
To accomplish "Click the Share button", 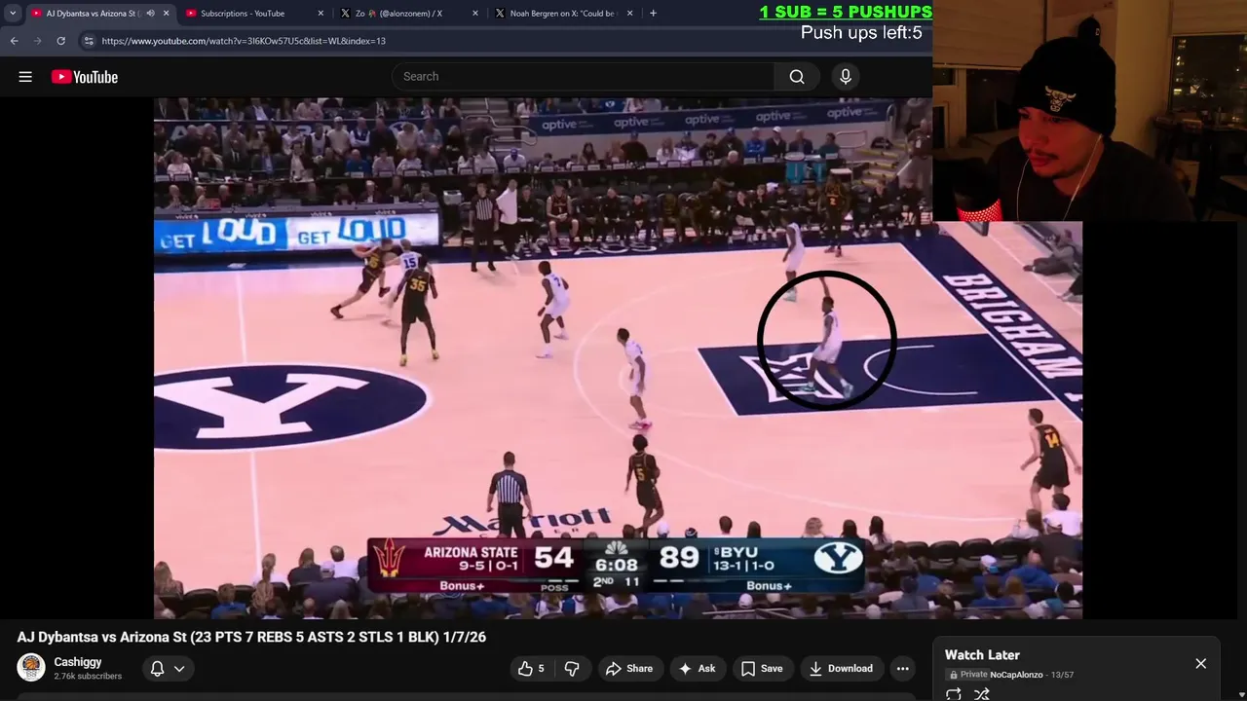I will point(628,669).
